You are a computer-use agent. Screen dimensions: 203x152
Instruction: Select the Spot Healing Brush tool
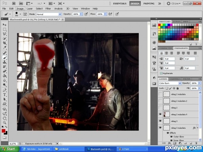[4, 53]
